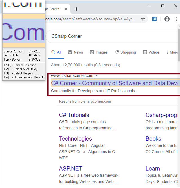Click the Results from c-sharpcorner.com box

click(x=117, y=101)
